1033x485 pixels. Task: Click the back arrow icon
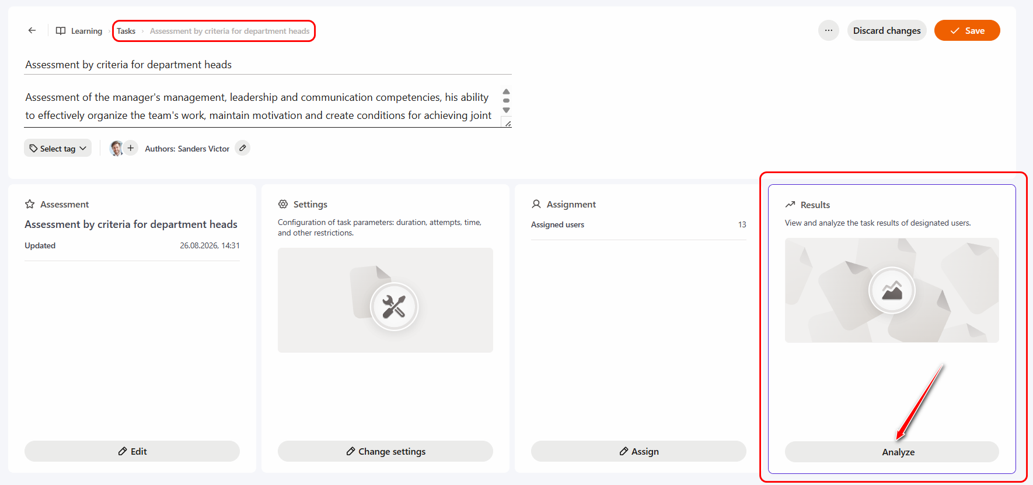coord(32,30)
